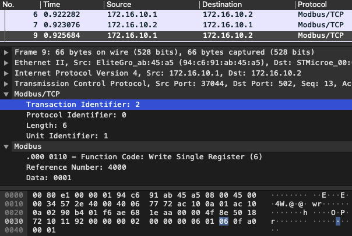The width and height of the screenshot is (352, 236).
Task: Click time 0.925684 in packet 9
Action: [x=62, y=35]
